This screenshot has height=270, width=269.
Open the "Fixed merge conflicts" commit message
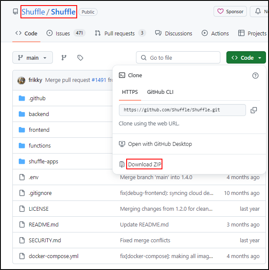[145, 241]
